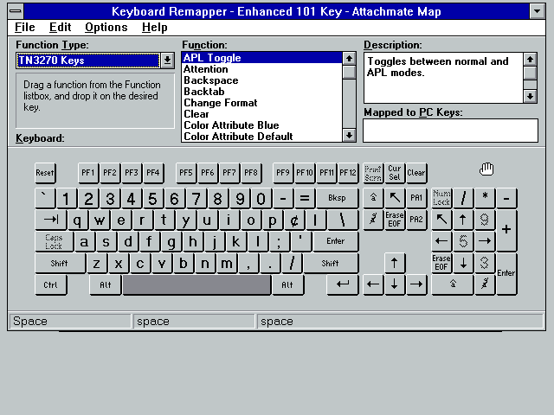Screen dimensions: 554x415
Task: Expand the Function Type dropdown arrow
Action: tap(167, 61)
